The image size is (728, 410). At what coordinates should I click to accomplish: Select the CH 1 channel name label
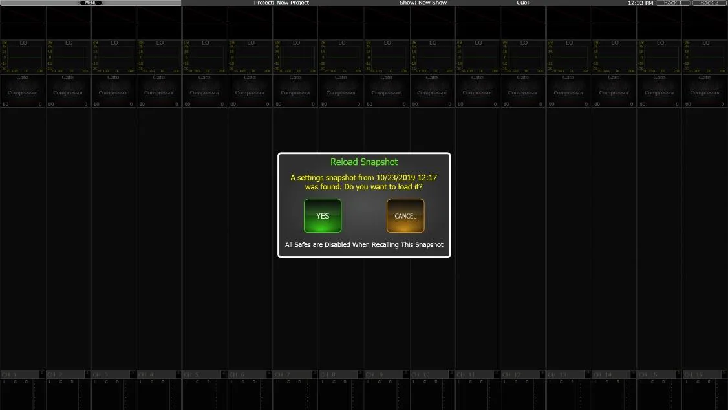pyautogui.click(x=19, y=374)
